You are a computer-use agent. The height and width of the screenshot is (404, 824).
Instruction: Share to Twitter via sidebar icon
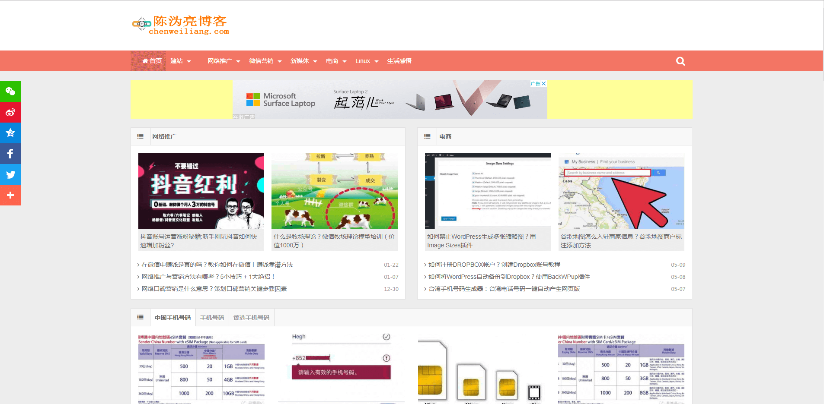coord(10,174)
